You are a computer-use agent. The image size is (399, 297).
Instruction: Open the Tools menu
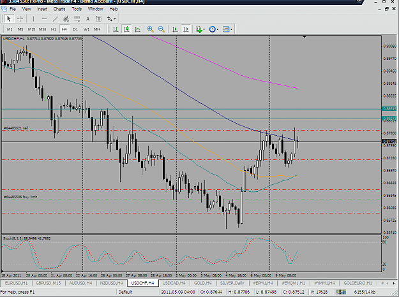tap(77, 9)
